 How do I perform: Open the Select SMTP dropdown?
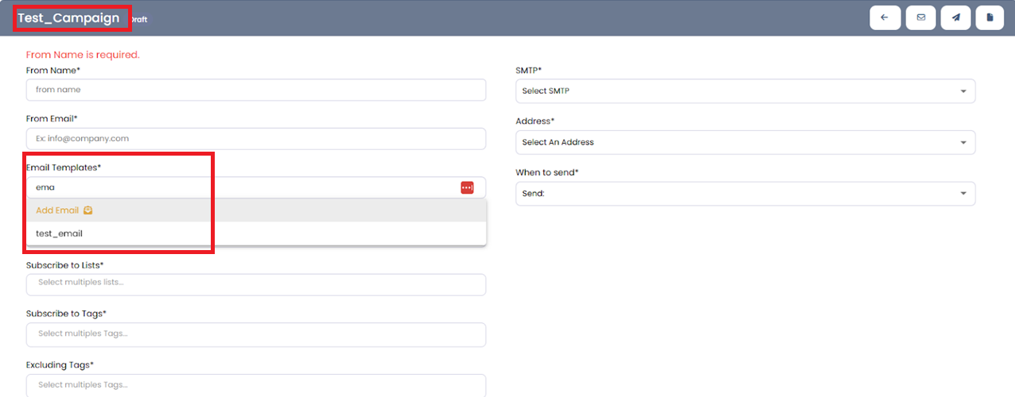(x=745, y=91)
